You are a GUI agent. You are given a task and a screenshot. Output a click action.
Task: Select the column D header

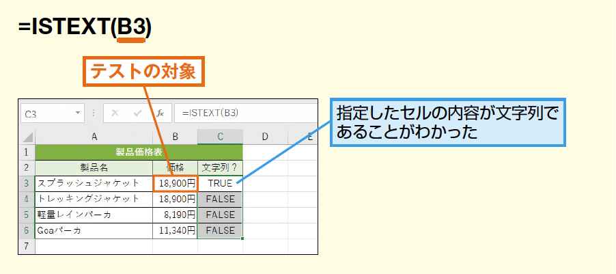pyautogui.click(x=264, y=137)
